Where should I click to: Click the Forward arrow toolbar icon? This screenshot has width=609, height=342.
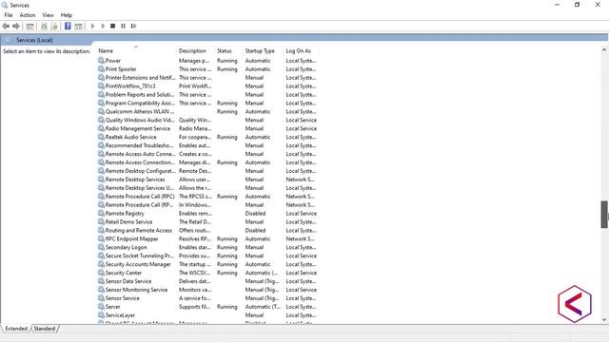click(x=16, y=26)
